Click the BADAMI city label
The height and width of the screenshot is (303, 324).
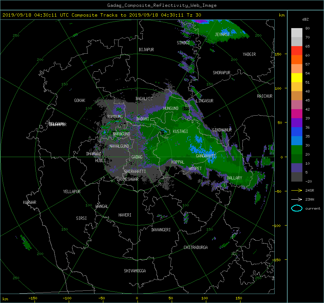tap(143, 119)
